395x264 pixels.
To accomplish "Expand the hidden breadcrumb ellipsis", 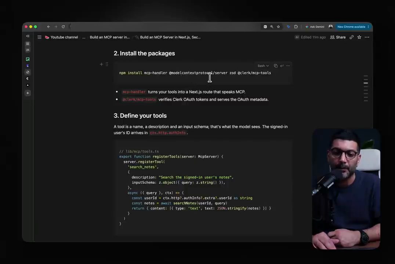I will pyautogui.click(x=84, y=37).
